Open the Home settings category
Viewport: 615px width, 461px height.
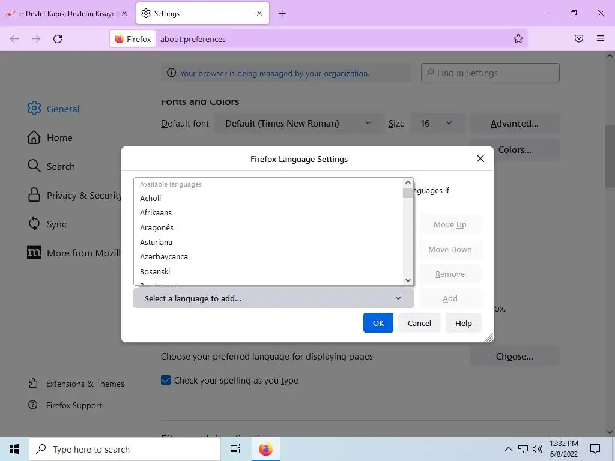(x=50, y=137)
